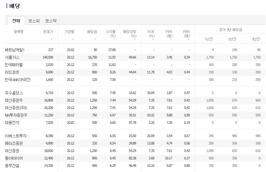Select 대신증권우 1년전 dividend 1,050
Image resolution: width=266 pixels, height=172 pixels.
coord(210,101)
